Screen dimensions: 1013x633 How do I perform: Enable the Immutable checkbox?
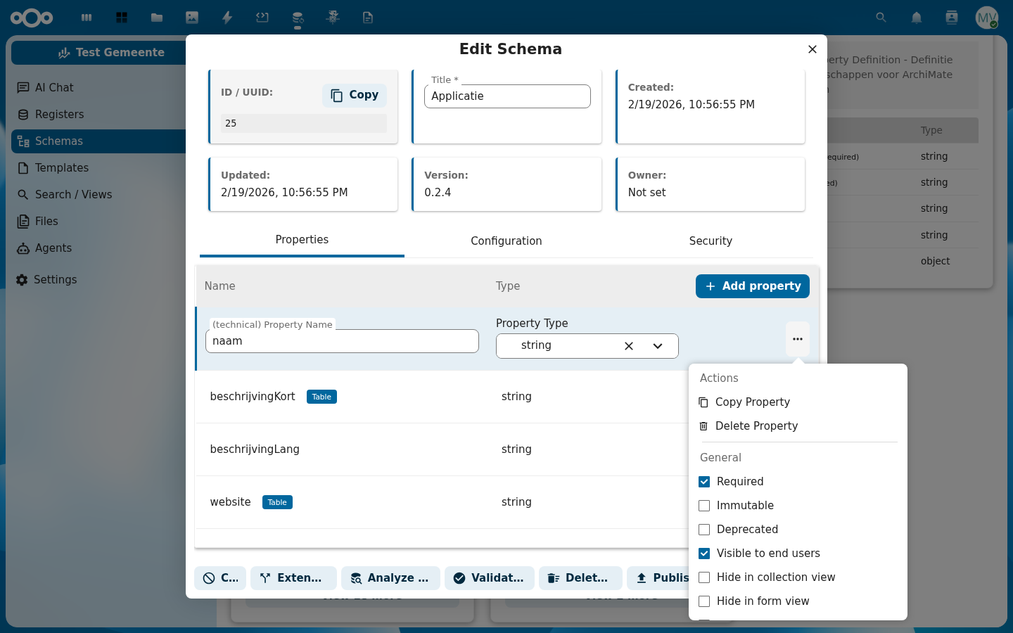703,506
